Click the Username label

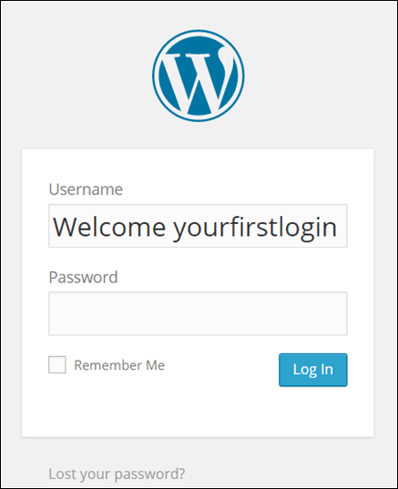(86, 189)
